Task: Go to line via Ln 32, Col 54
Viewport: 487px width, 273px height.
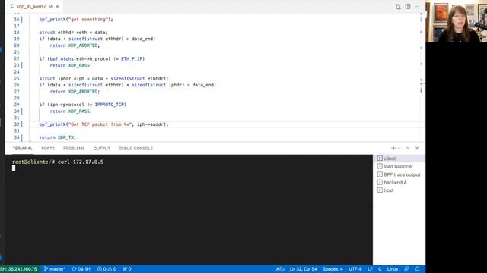Action: [304, 269]
